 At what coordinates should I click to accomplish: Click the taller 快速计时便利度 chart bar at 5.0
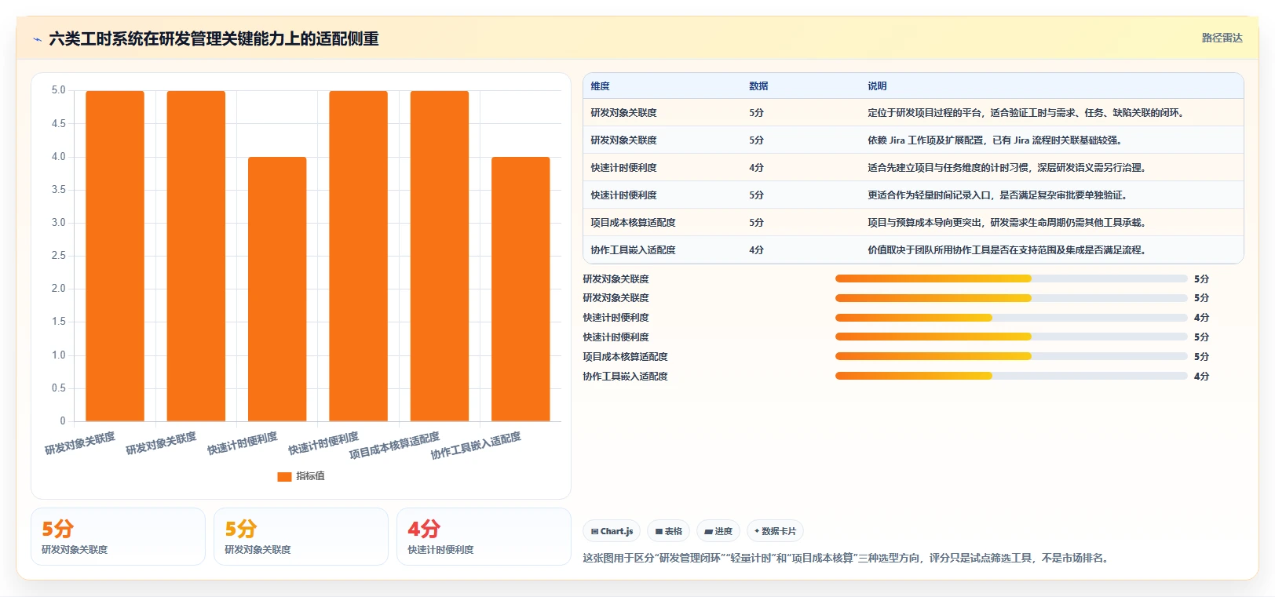358,256
